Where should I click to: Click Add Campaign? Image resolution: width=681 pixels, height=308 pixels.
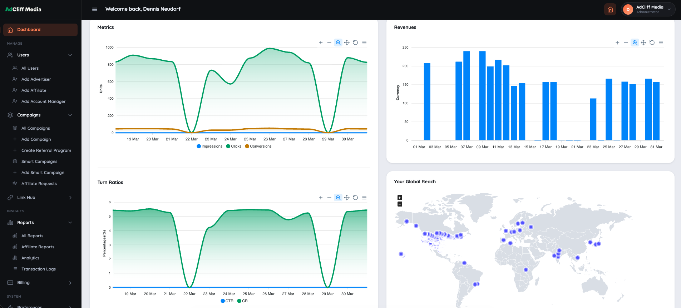36,139
